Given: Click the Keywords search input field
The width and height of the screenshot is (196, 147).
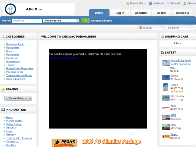Looking at the screenshot, I should [27, 21].
